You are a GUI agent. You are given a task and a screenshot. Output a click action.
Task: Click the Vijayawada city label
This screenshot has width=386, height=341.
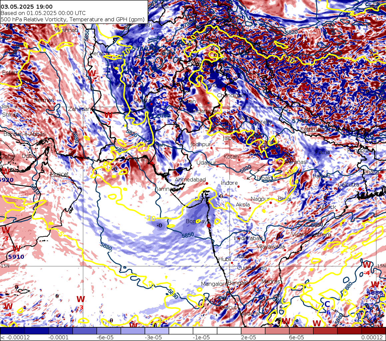(x=270, y=247)
